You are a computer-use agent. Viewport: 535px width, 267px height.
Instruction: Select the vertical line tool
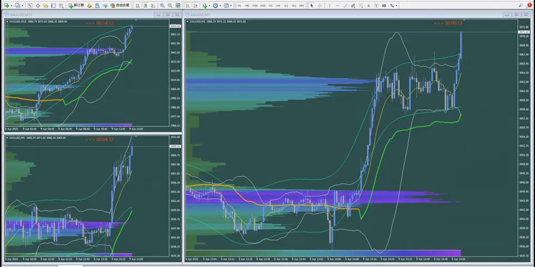[329, 6]
